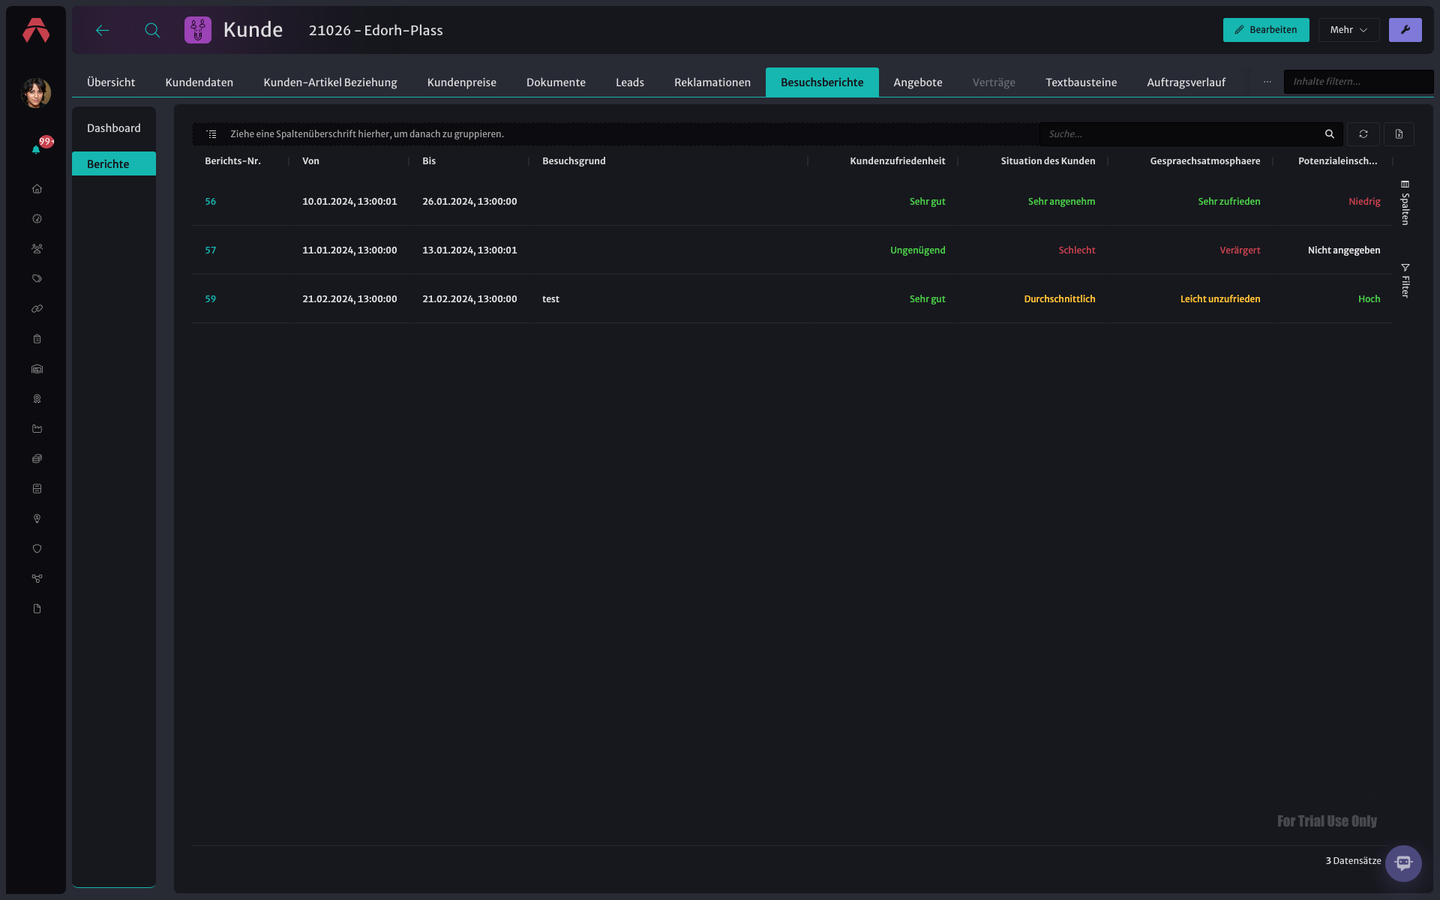This screenshot has height=900, width=1440.
Task: Select Berichte in left panel
Action: coord(114,163)
